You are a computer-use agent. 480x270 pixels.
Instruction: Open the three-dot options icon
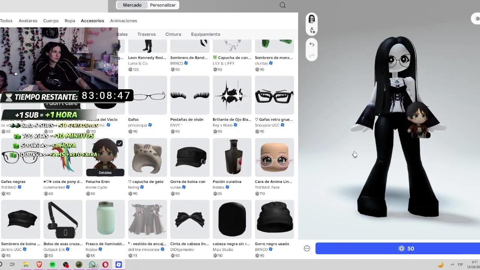tap(307, 248)
